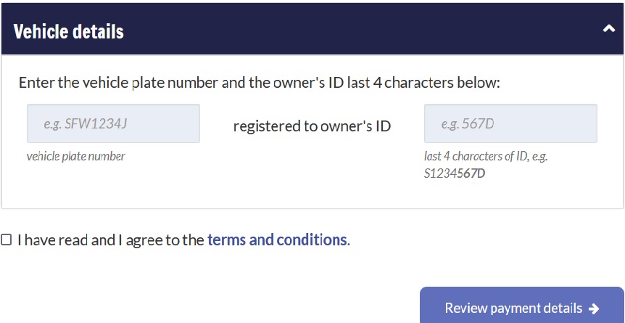Click the "vehicle plate number" caption text
Image resolution: width=625 pixels, height=323 pixels.
click(75, 156)
